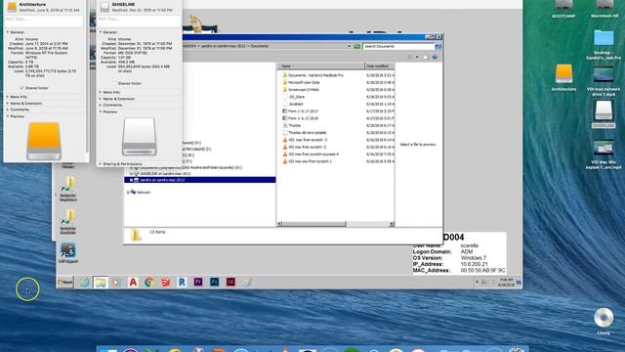Click the scroll right arrow in the file list
Image resolution: width=625 pixels, height=352 pixels.
[x=392, y=224]
